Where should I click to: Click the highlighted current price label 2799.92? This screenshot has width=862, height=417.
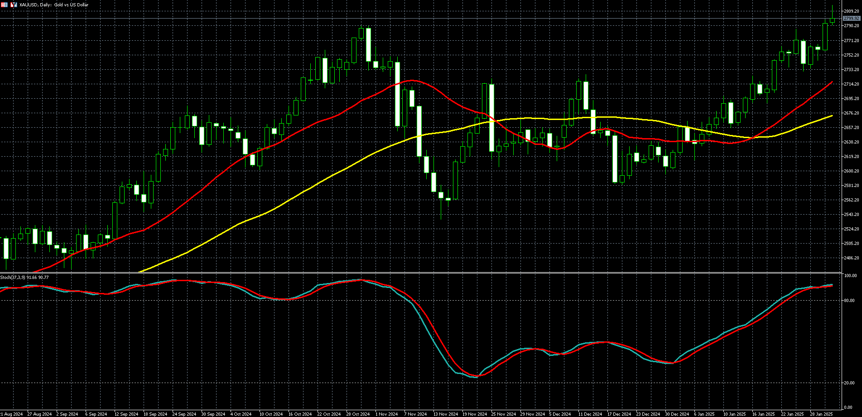[x=851, y=19]
